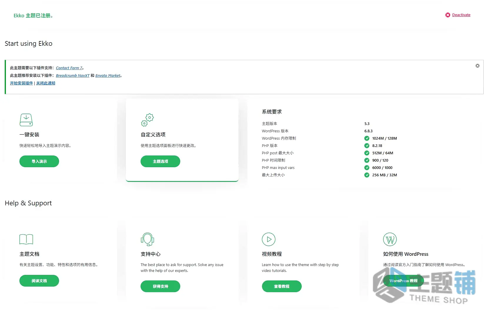Image resolution: width=484 pixels, height=313 pixels.
Task: Click the 主题版本 requirement label
Action: click(x=269, y=124)
